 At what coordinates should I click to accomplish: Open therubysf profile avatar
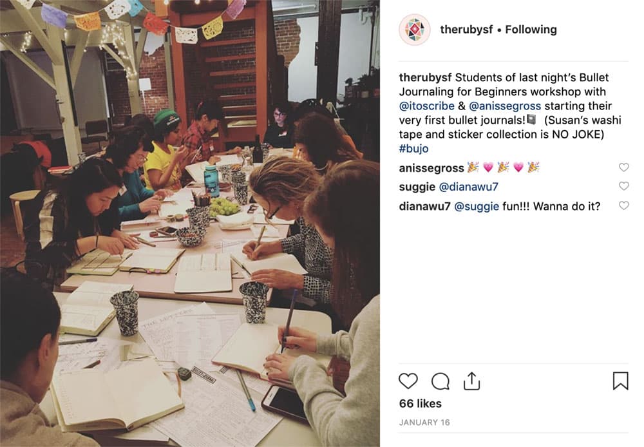pos(414,30)
